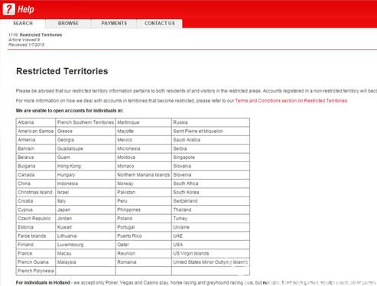Image resolution: width=377 pixels, height=286 pixels.
Task: Open Terms and Conditions section on Restricted Territories link
Action: 291,101
